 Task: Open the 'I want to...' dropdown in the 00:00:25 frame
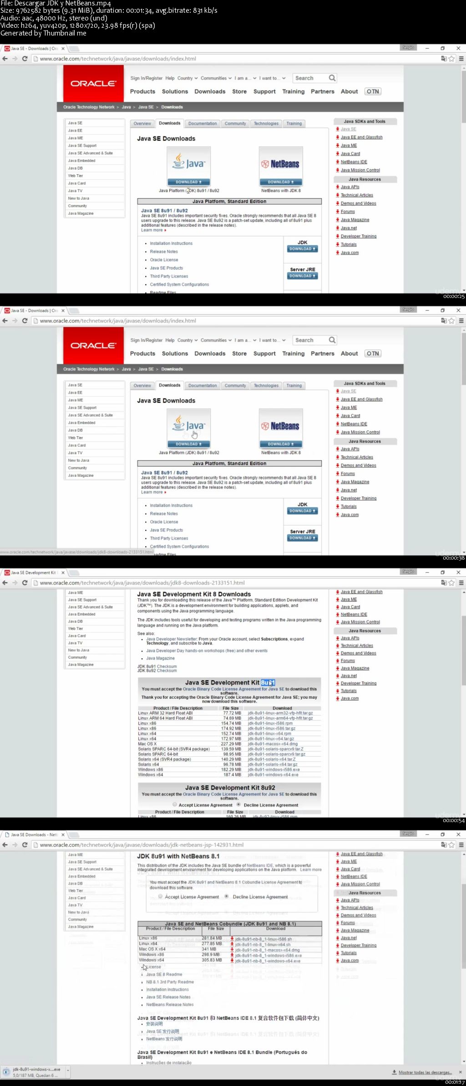click(x=273, y=78)
